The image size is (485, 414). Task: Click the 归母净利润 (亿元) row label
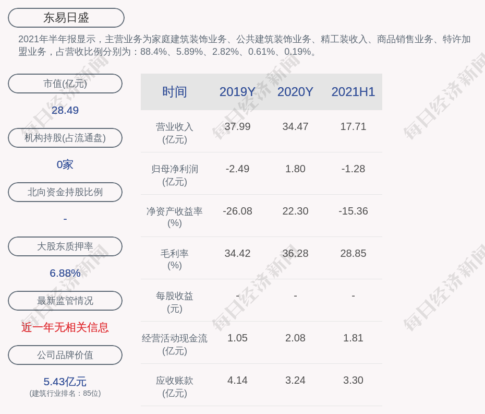pos(175,175)
